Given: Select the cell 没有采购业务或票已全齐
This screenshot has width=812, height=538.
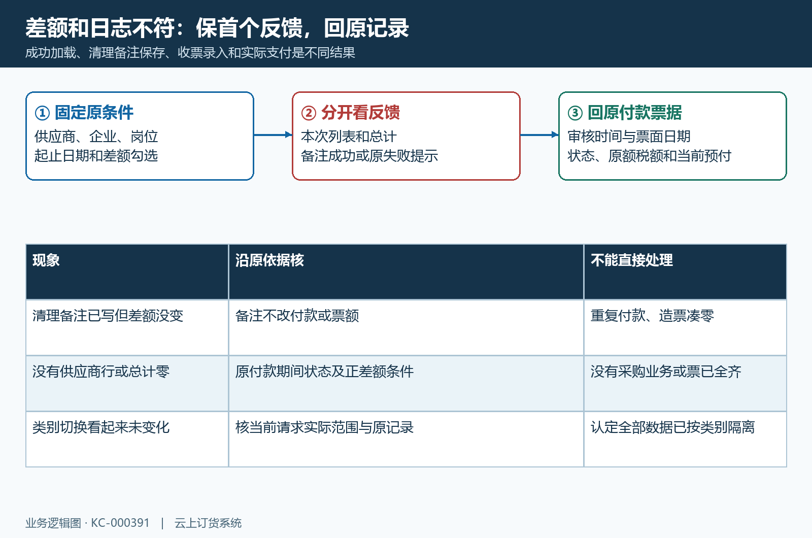Looking at the screenshot, I should coord(685,383).
